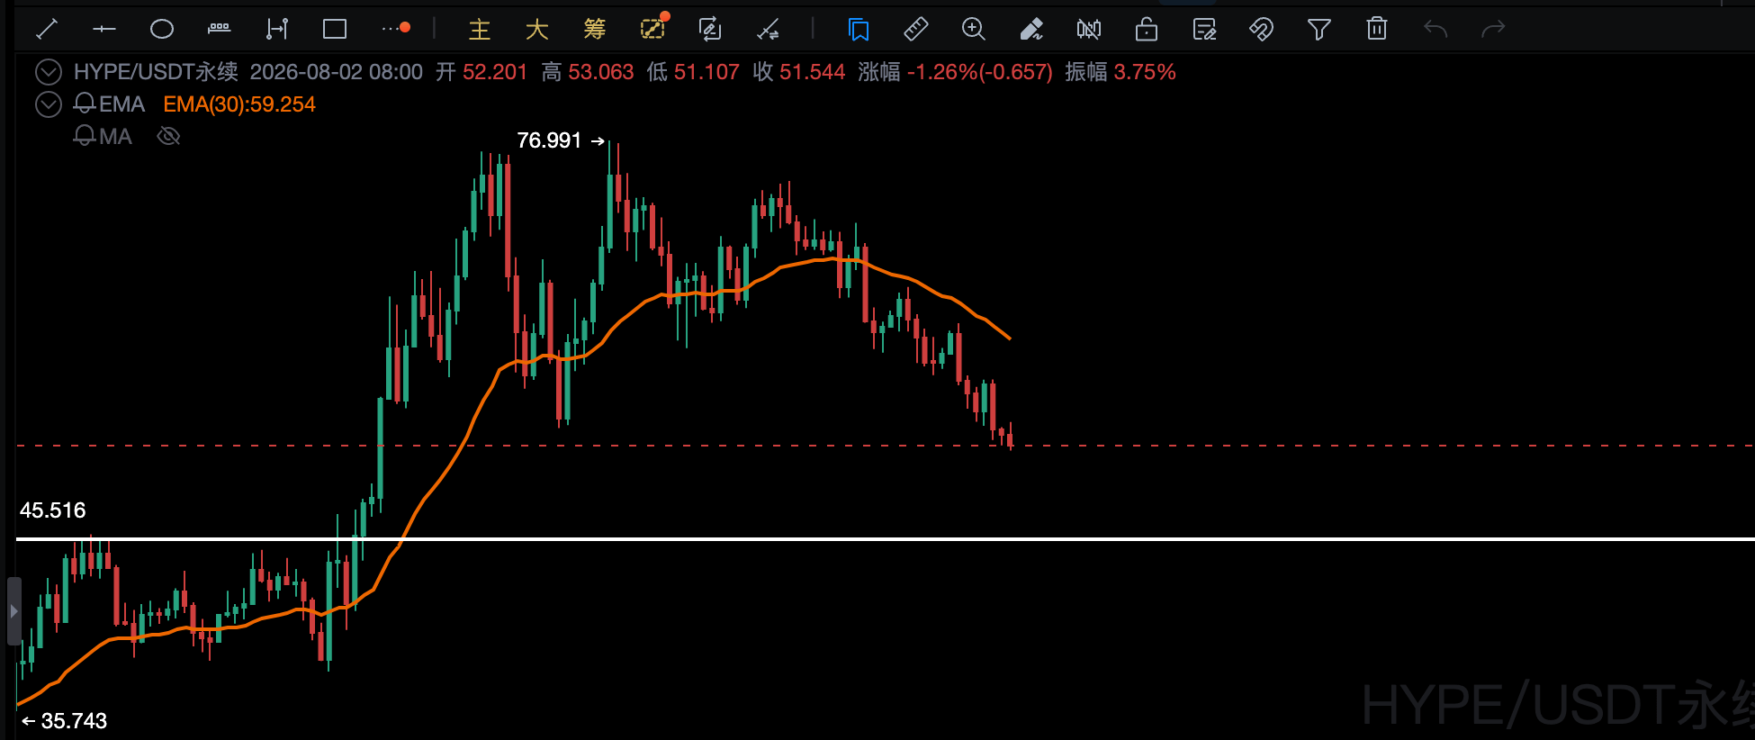Show the hidden MA indicator

168,136
